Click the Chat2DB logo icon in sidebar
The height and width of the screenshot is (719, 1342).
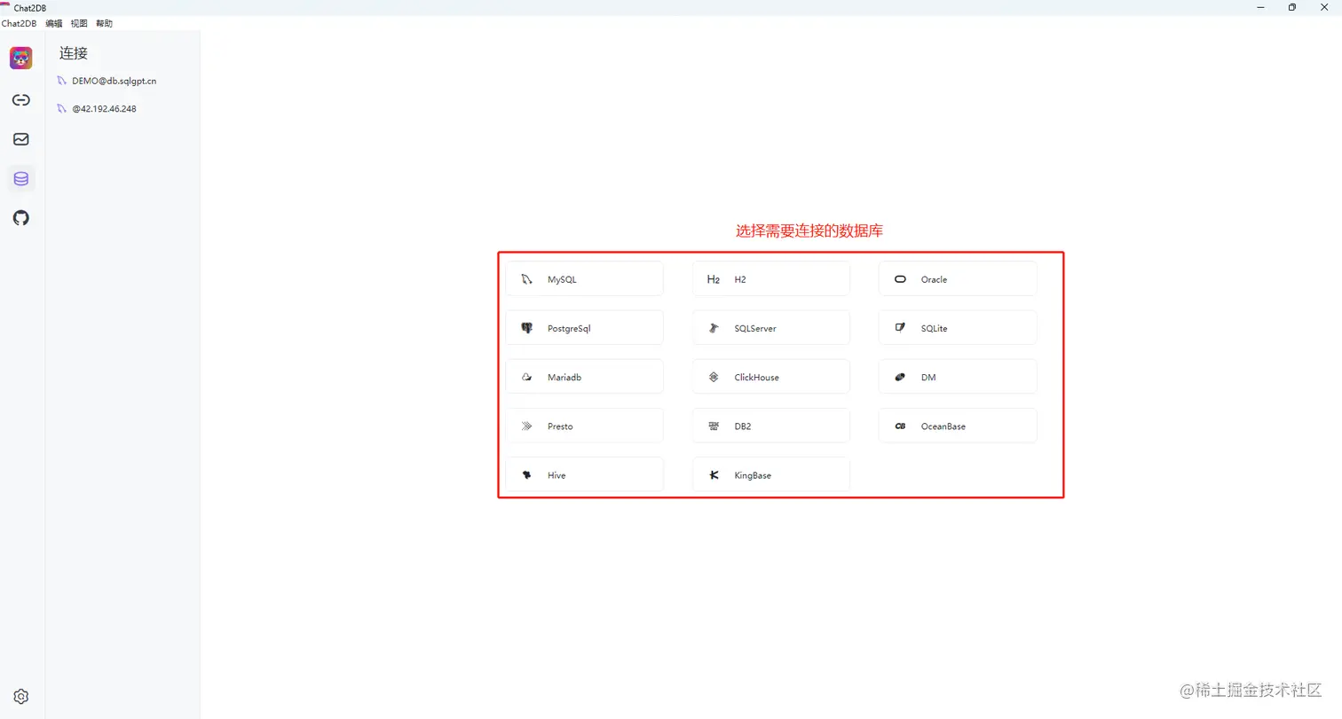[x=21, y=59]
